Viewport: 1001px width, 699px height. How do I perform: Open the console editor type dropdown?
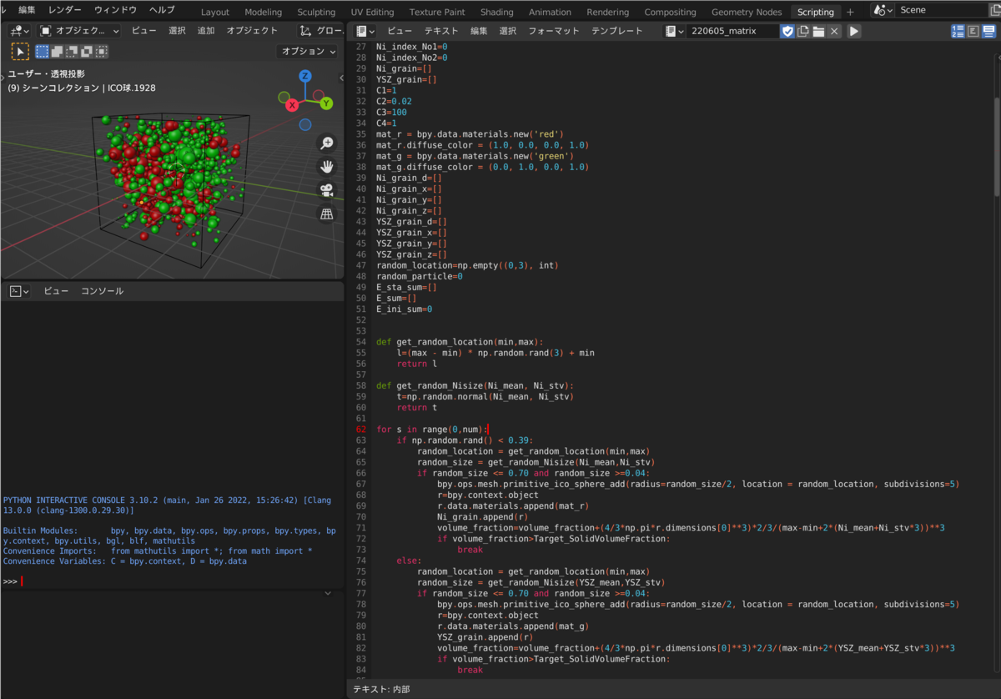point(19,291)
